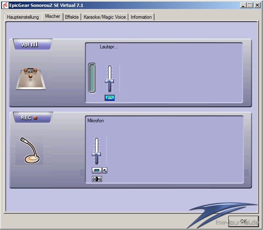The width and height of the screenshot is (263, 230).
Task: Toggle the Mikrofon mute button
Action: coord(97,170)
